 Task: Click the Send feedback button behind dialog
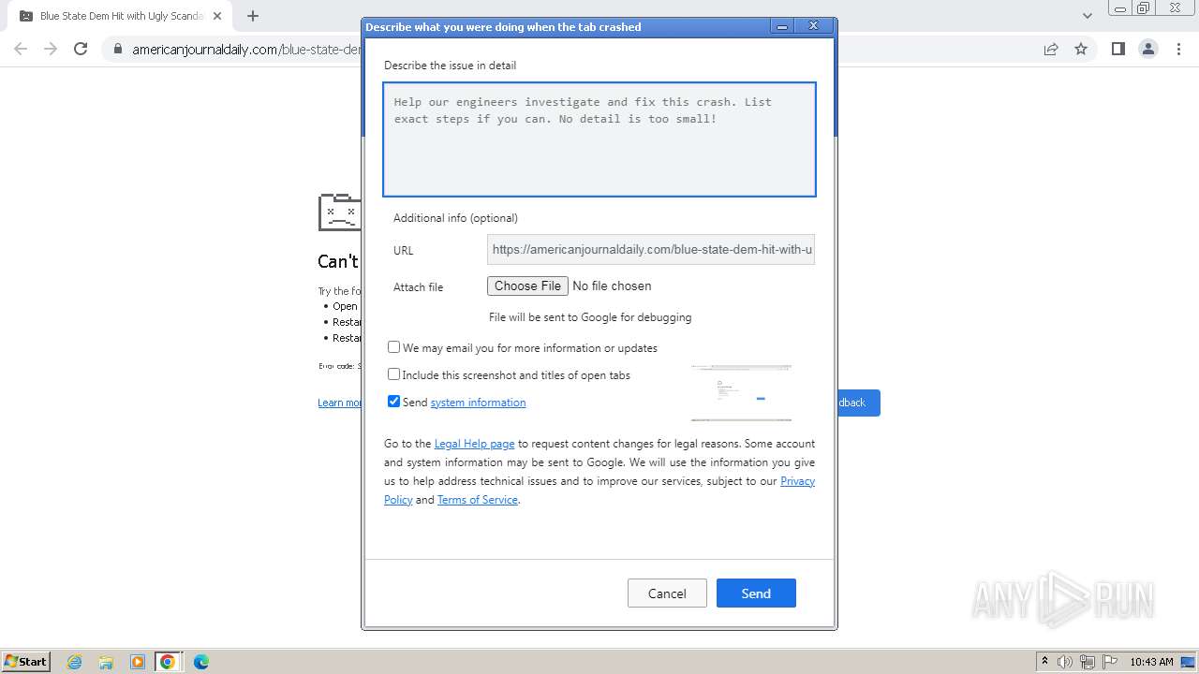click(x=858, y=403)
